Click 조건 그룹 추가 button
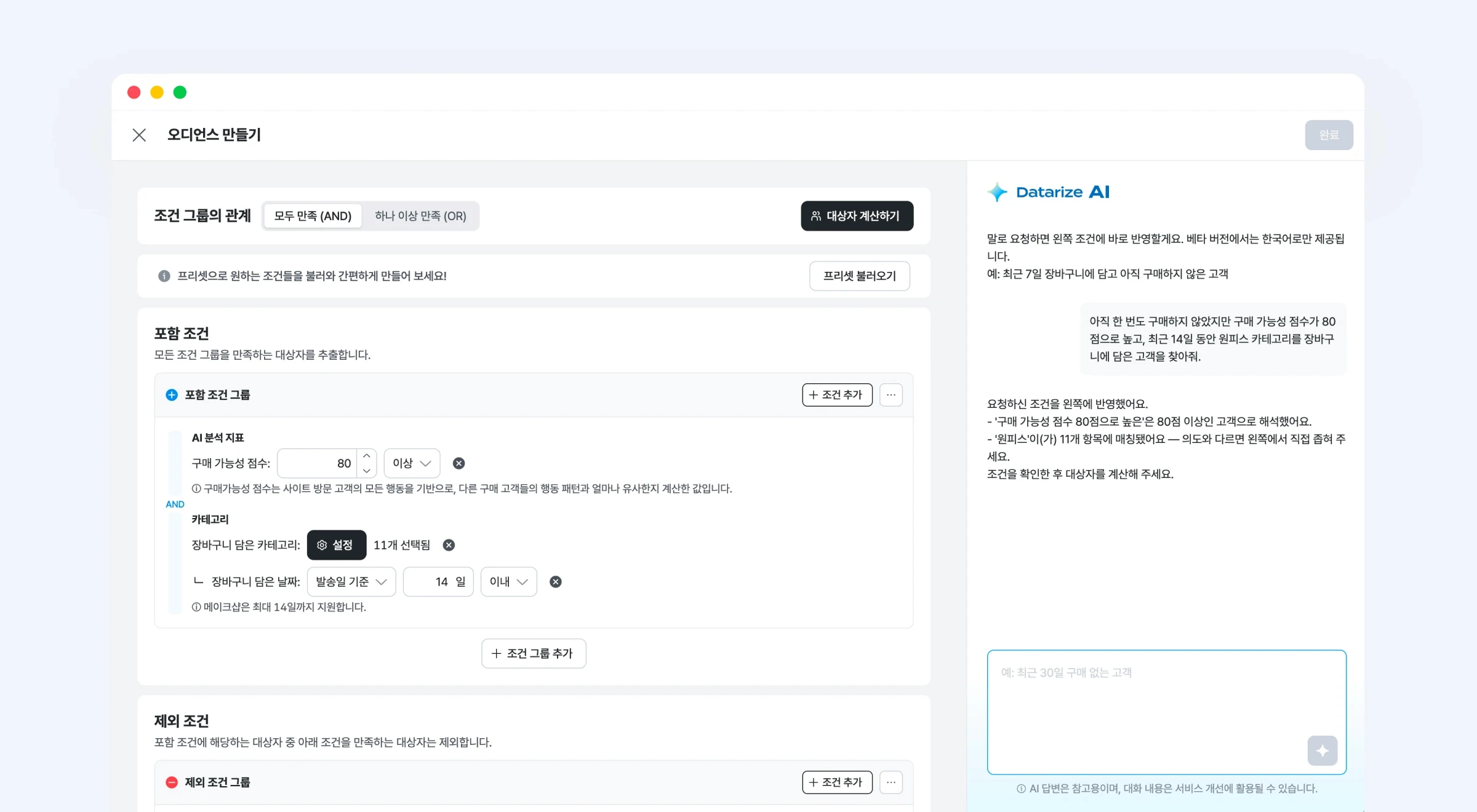 click(x=534, y=653)
